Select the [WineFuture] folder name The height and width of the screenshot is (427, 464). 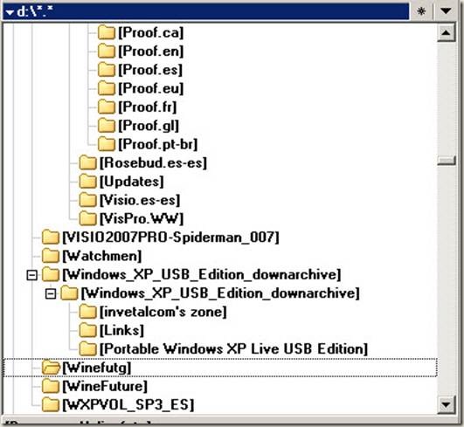(105, 387)
